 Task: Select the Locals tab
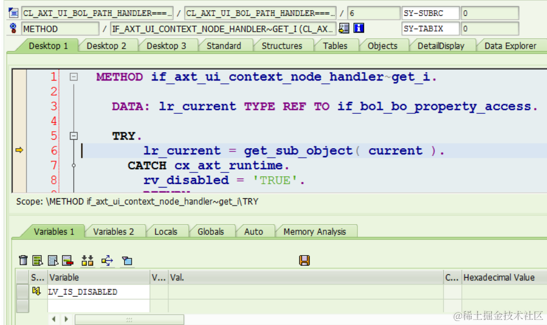pyautogui.click(x=166, y=231)
